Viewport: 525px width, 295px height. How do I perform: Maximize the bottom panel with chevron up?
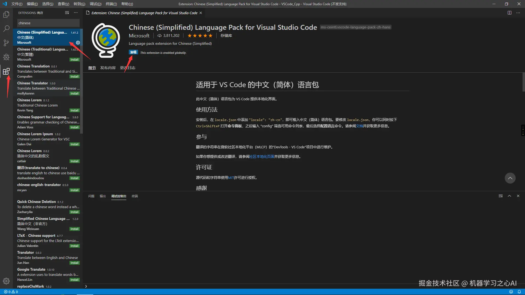tap(509, 196)
